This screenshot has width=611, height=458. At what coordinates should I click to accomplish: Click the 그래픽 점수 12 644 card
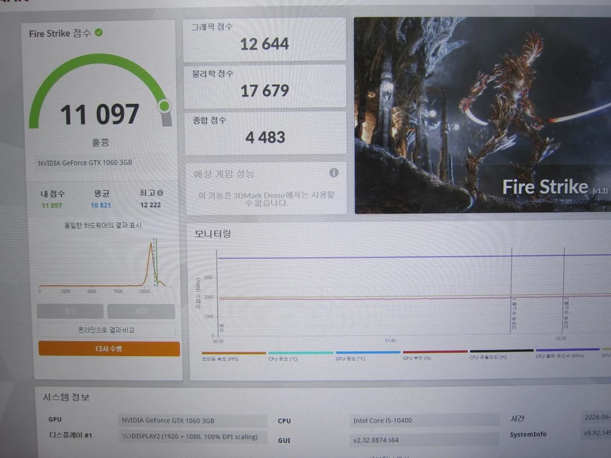[264, 39]
